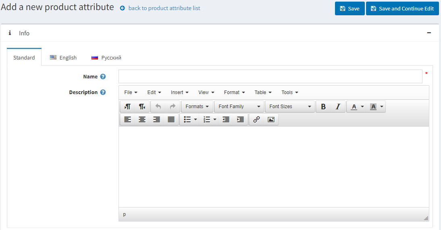Click help icon next to Name
This screenshot has height=230, width=441.
pos(103,77)
